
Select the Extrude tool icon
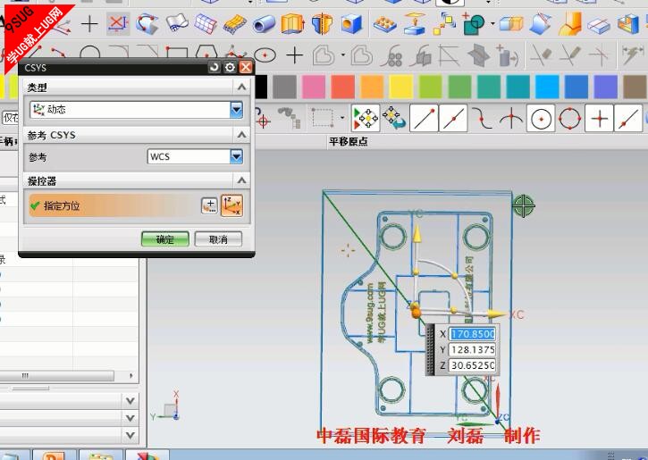point(292,23)
